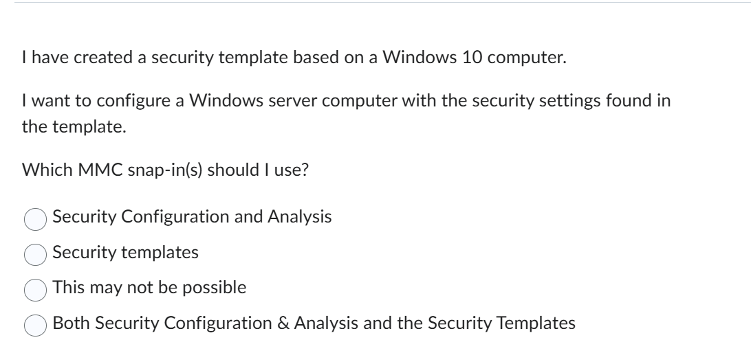
Task: Click the Security Configuration and Analysis label text
Action: tap(192, 217)
